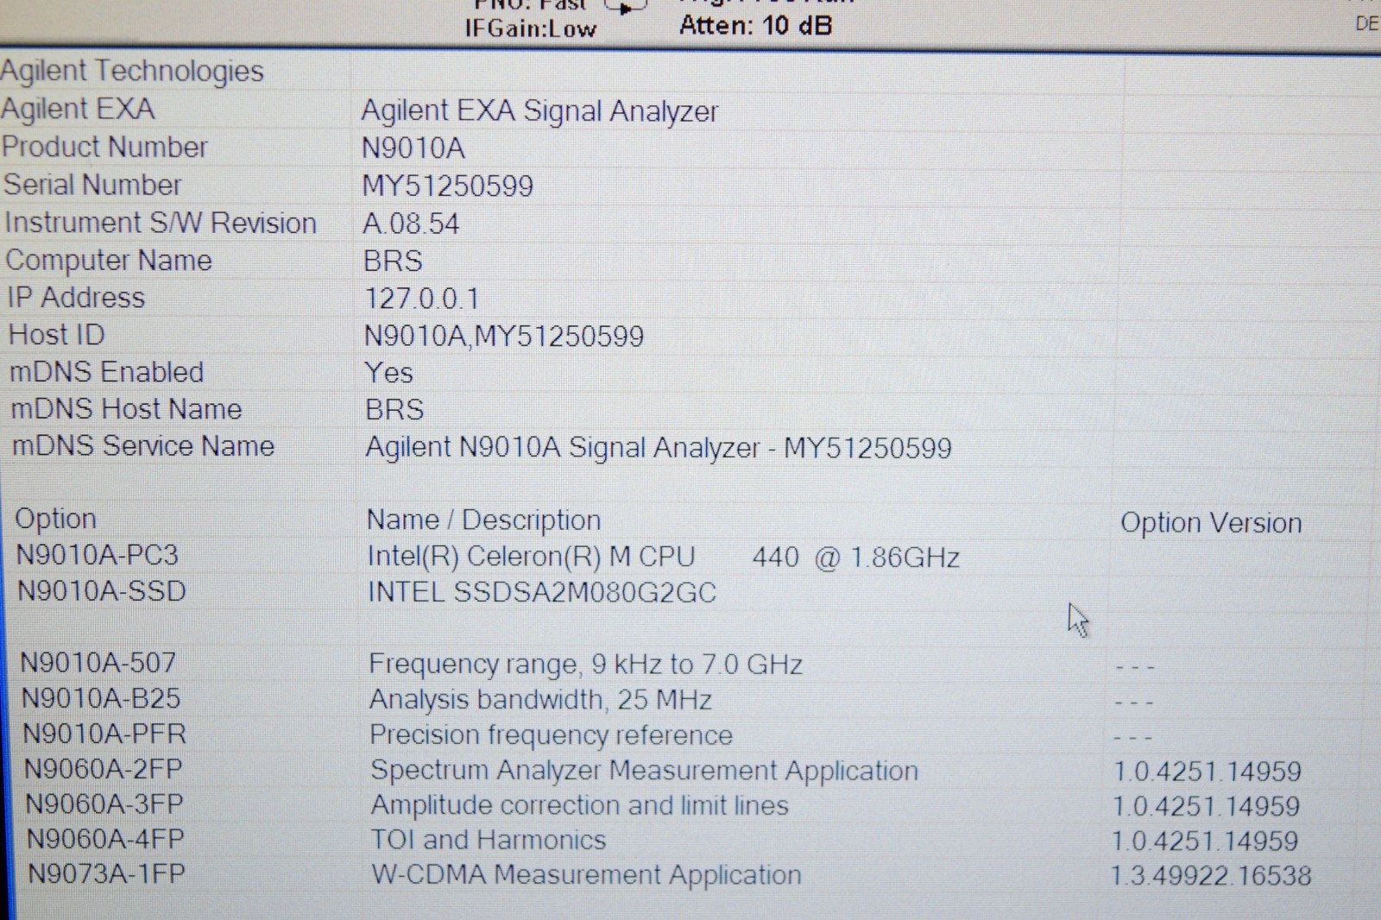This screenshot has height=920, width=1381.
Task: Select option N9010A-PC3
Action: click(98, 555)
